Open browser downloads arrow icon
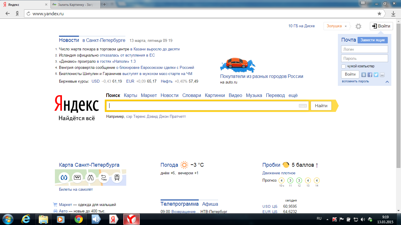The height and width of the screenshot is (225, 401). click(x=393, y=13)
